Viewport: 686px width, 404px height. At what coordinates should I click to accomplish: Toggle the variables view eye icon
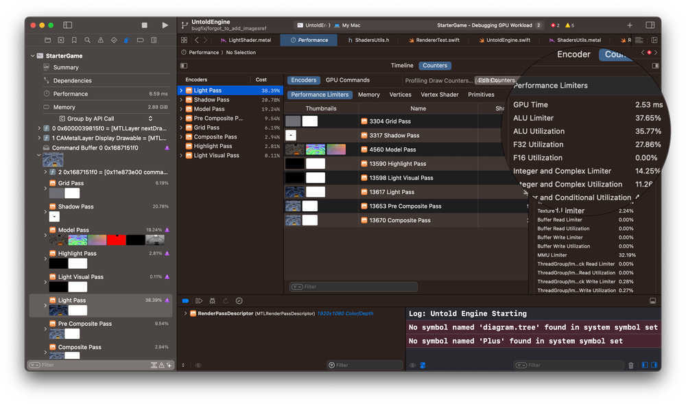tap(198, 366)
